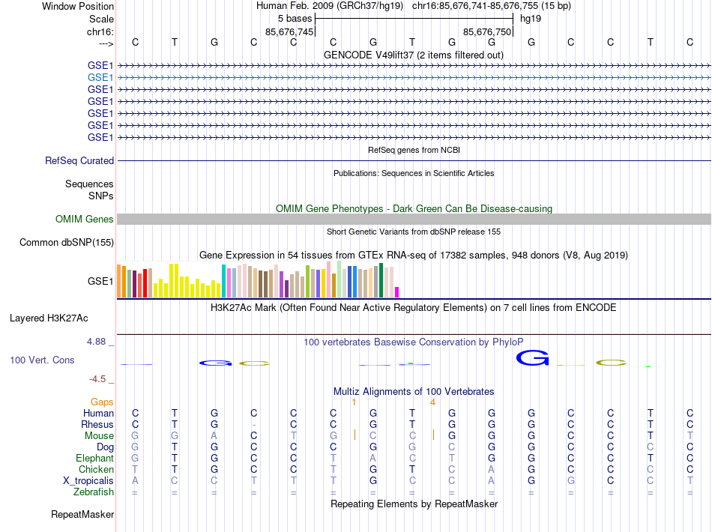Click the dark green bar in GTEx chart
This screenshot has width=712, height=532.
coord(381,280)
